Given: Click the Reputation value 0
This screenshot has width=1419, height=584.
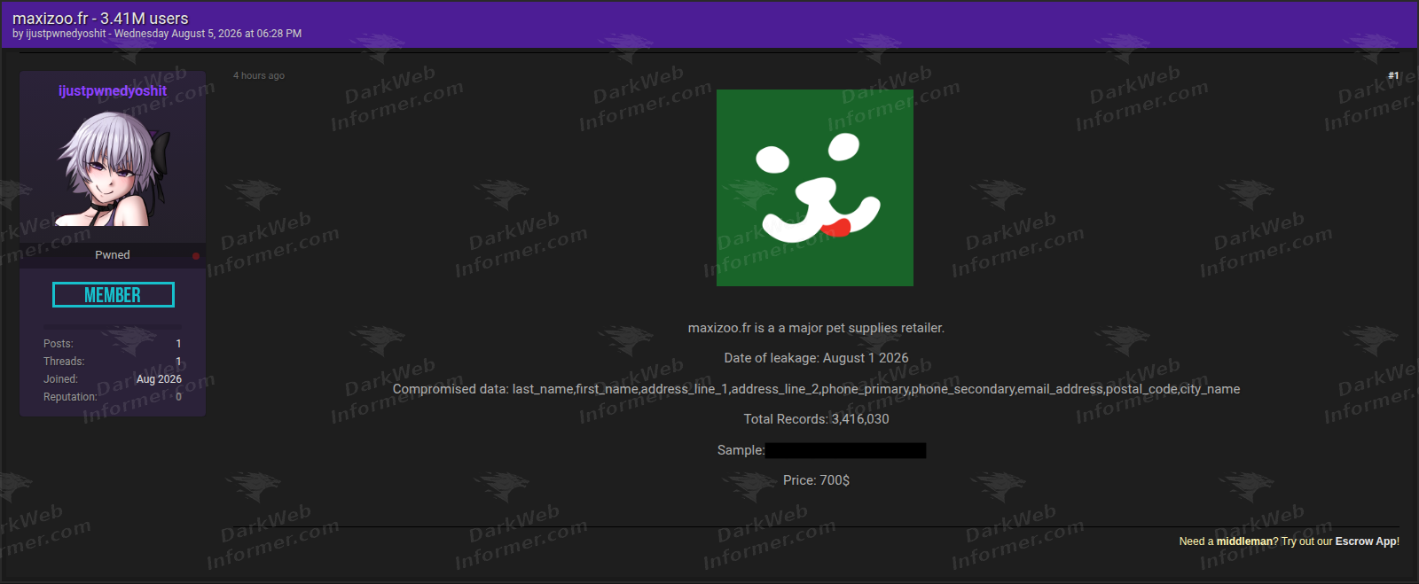Looking at the screenshot, I should tap(178, 397).
